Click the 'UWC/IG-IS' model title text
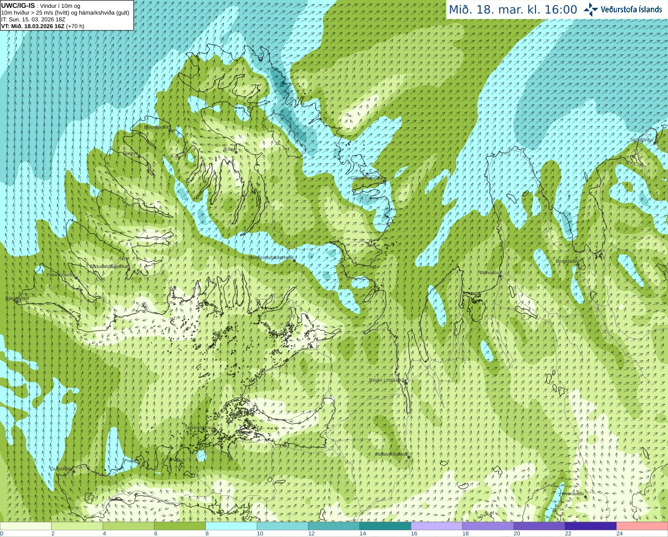The image size is (668, 537). (18, 6)
